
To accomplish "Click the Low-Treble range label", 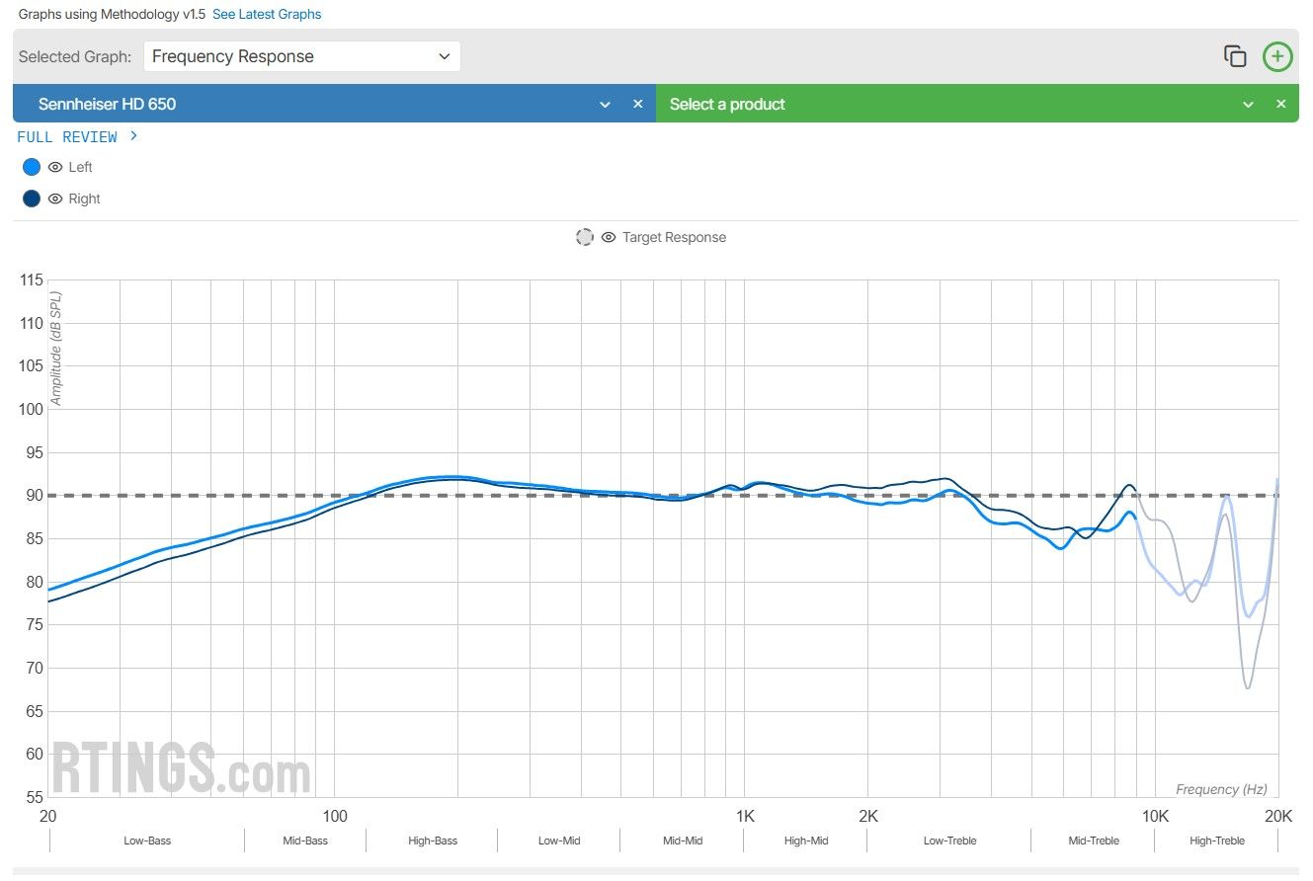I will [949, 841].
